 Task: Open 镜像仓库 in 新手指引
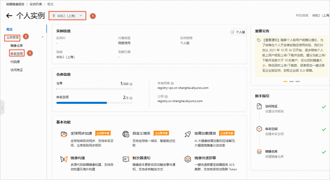(271, 152)
